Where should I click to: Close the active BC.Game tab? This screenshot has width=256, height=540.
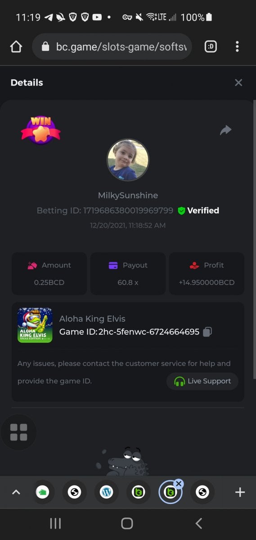pos(179,484)
